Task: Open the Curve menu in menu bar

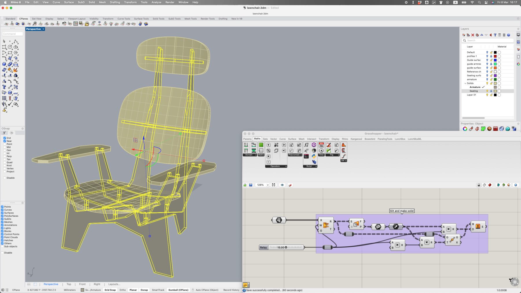Action: 56,2
